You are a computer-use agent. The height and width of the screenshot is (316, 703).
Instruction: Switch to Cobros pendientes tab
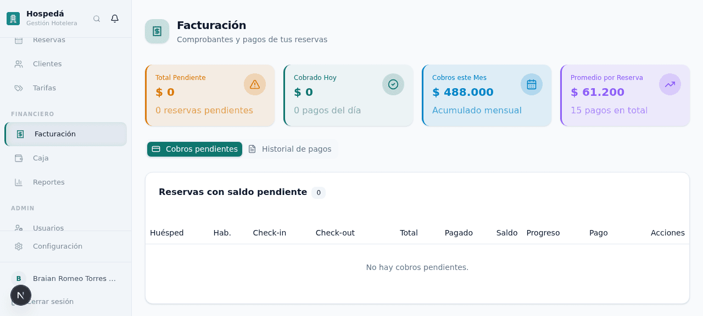click(x=194, y=149)
